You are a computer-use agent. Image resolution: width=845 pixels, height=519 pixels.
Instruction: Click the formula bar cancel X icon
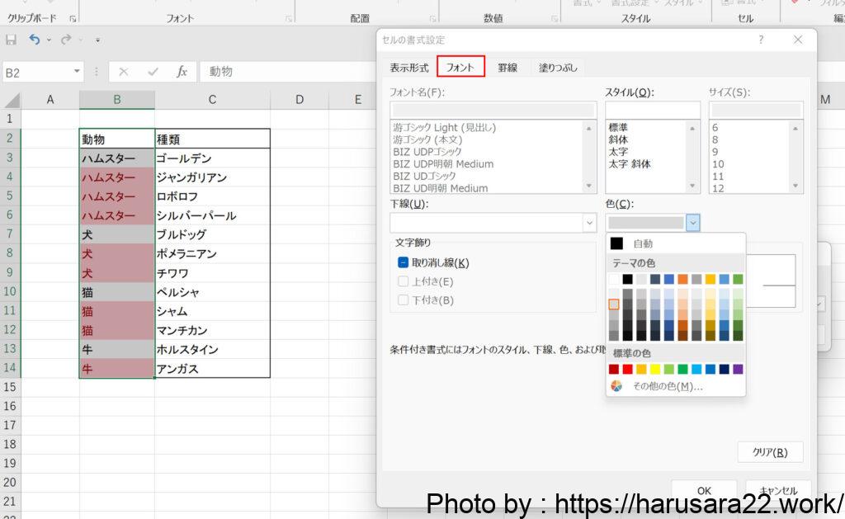[124, 72]
